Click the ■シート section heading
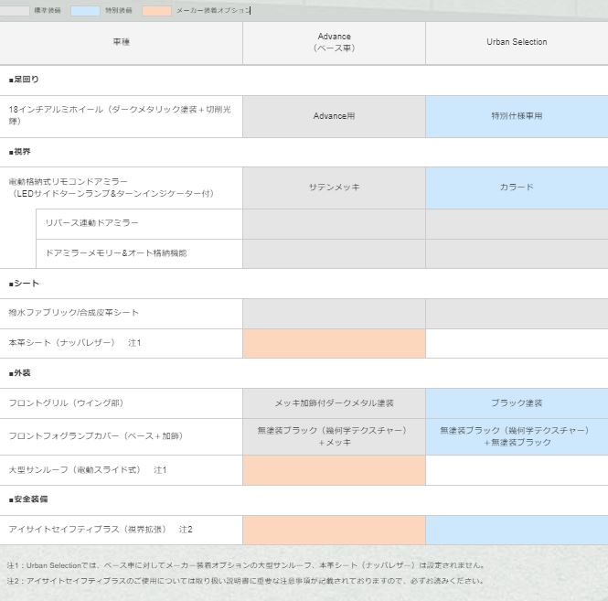 click(24, 284)
